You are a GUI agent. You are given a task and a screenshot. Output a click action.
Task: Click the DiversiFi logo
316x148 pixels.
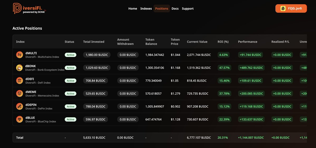30,8
